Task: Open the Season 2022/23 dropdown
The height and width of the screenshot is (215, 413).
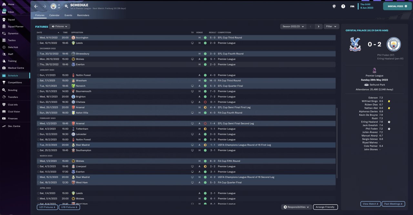Action: click(293, 26)
